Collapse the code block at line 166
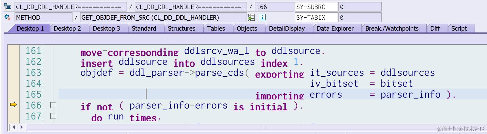The width and height of the screenshot is (487, 134). click(53, 105)
